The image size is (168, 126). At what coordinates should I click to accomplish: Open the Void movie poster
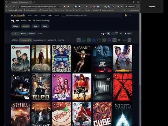pos(123,114)
